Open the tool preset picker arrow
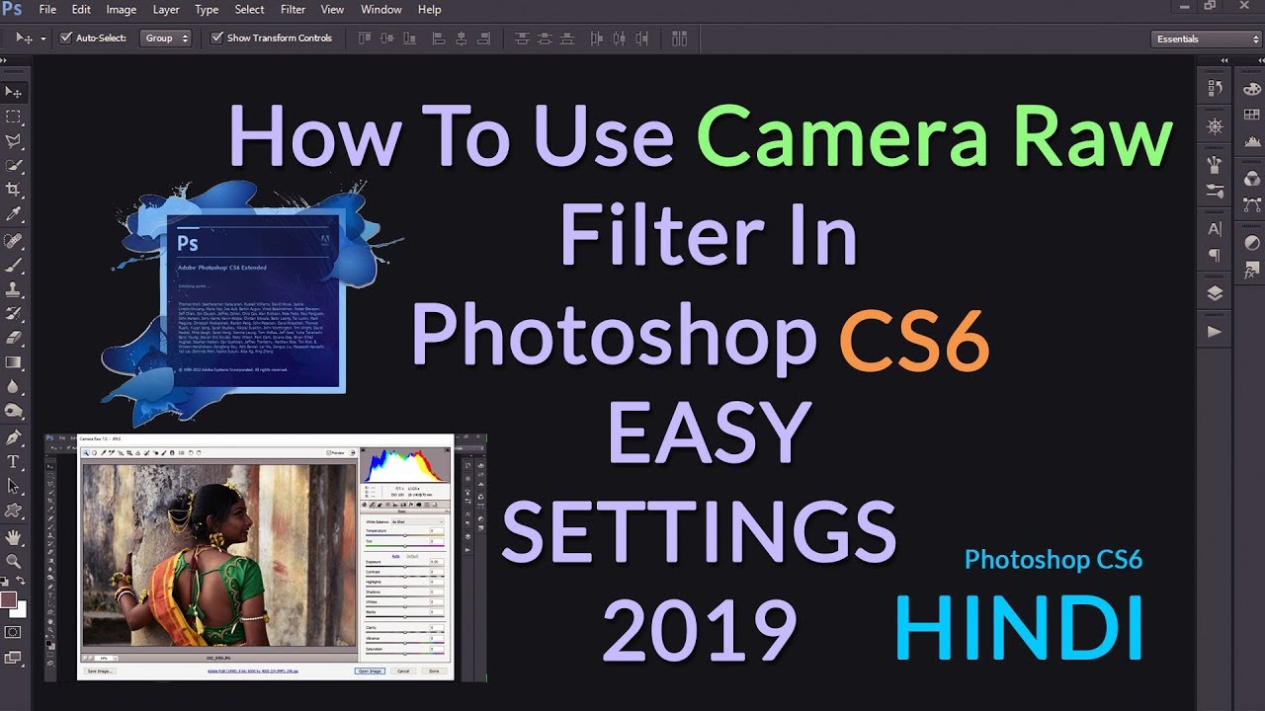This screenshot has height=711, width=1265. coord(43,39)
